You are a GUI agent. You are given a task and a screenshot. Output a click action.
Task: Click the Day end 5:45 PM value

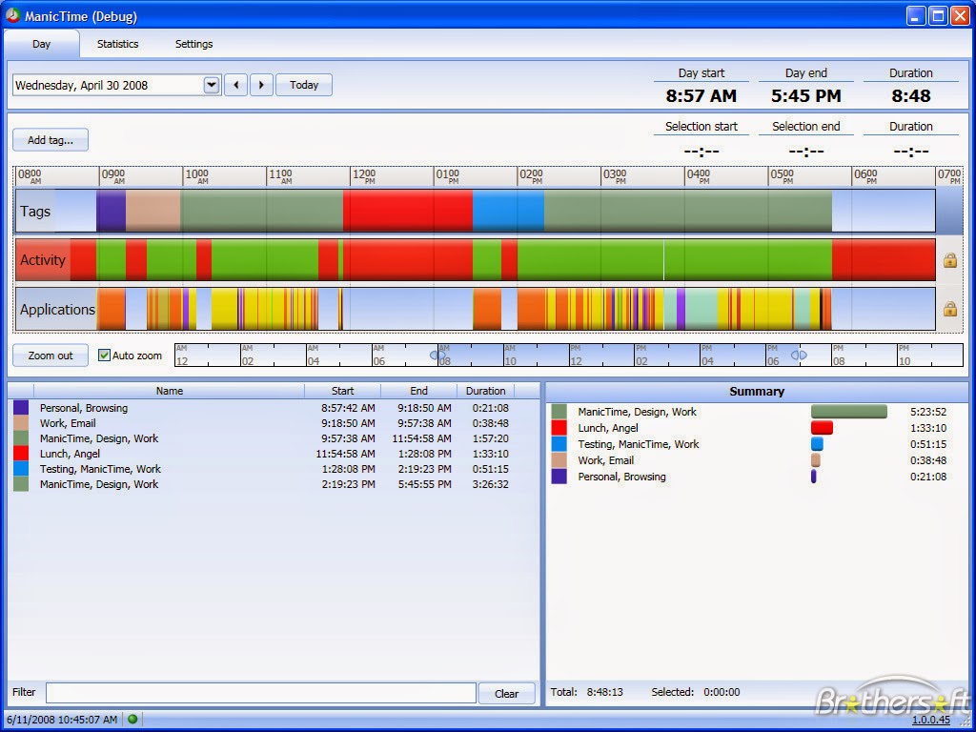(x=805, y=95)
